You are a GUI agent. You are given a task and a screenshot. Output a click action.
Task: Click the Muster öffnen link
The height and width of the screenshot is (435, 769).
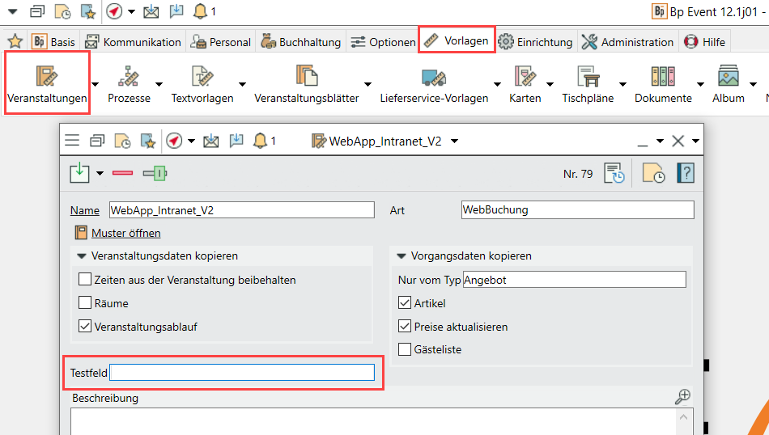[x=125, y=233]
